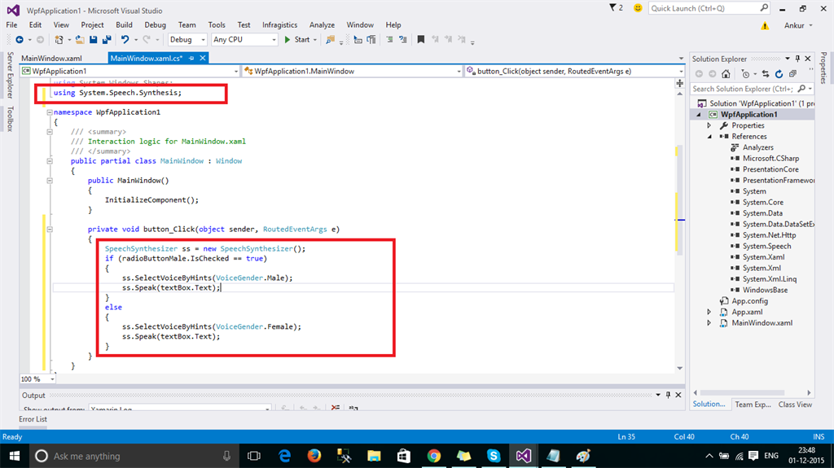Screen dimensions: 834x468
Task: Switch to the MainWindow.xaml tab
Action: pos(51,59)
